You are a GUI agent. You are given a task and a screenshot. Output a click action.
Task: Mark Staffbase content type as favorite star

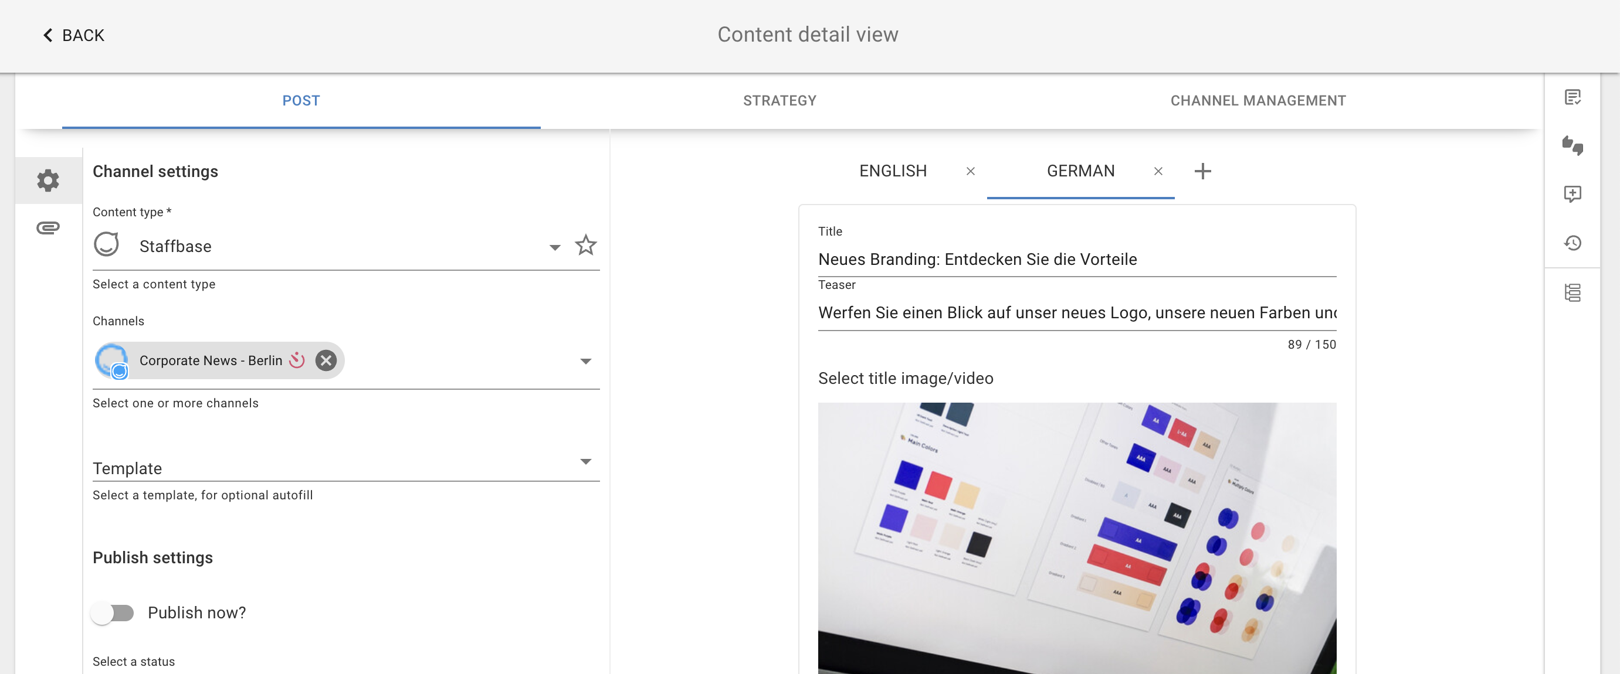pos(585,245)
